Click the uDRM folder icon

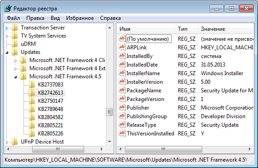coord(15,44)
